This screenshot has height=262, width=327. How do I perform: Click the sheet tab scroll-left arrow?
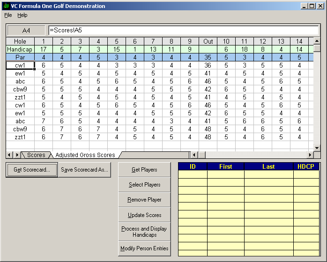pos(10,155)
